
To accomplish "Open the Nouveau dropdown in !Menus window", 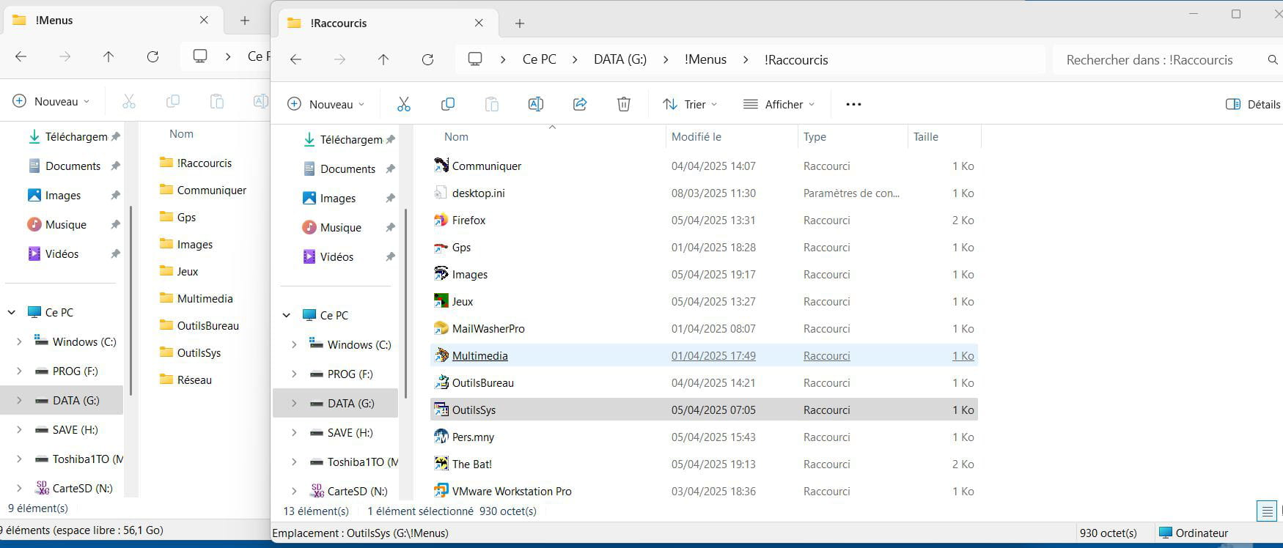I will pyautogui.click(x=51, y=101).
